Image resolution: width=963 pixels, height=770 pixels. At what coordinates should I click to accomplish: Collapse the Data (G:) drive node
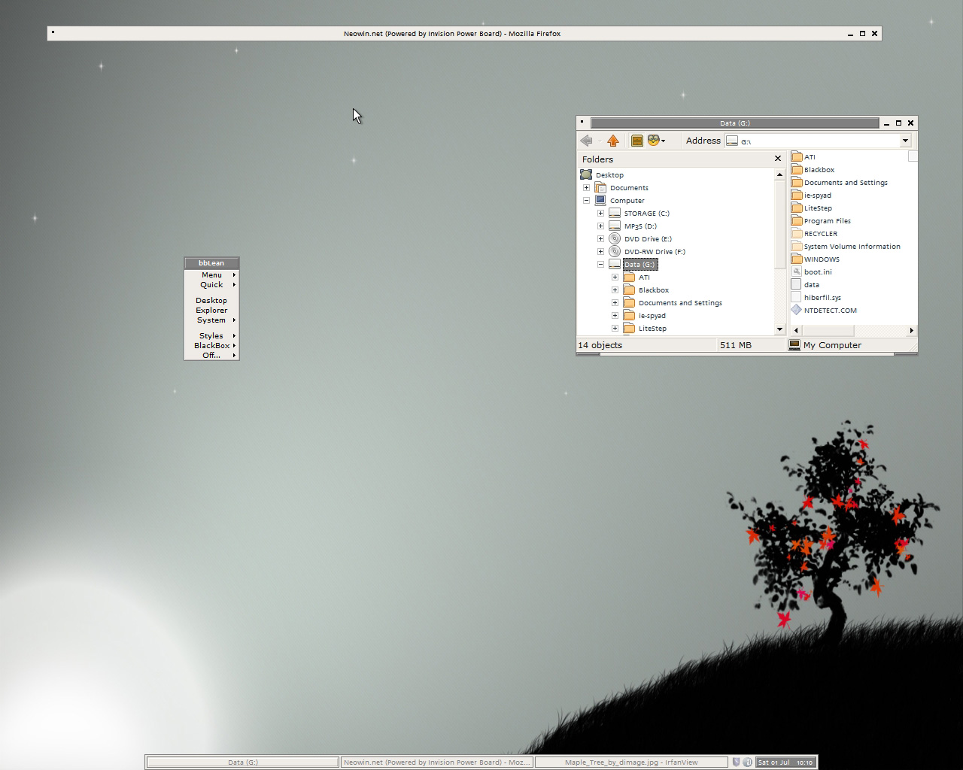(x=600, y=264)
